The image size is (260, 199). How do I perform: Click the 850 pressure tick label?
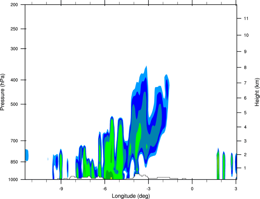(14, 162)
